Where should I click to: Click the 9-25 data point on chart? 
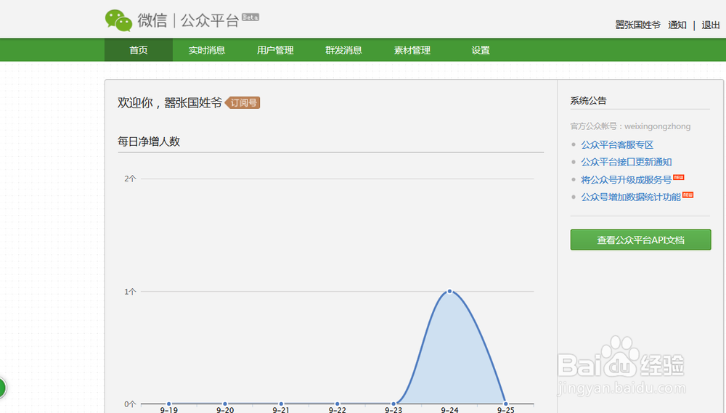coord(505,404)
